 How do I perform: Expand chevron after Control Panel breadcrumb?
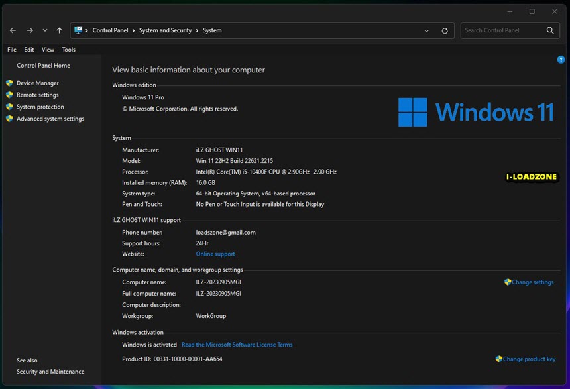(x=133, y=30)
